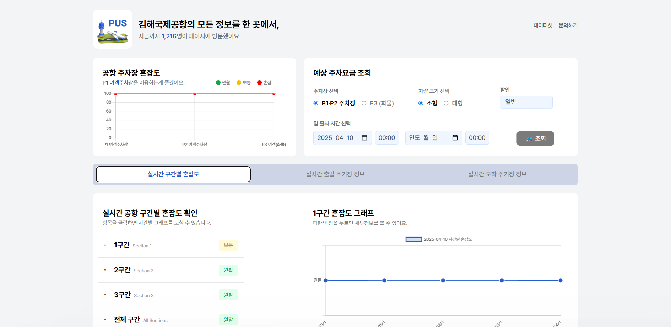The height and width of the screenshot is (327, 671).
Task: Choose 대형 vehicle size option
Action: point(446,103)
